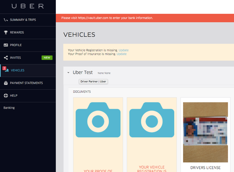Viewport: 234px width, 172px height.
Task: Select Vehicles in the sidebar
Action: tap(28, 70)
